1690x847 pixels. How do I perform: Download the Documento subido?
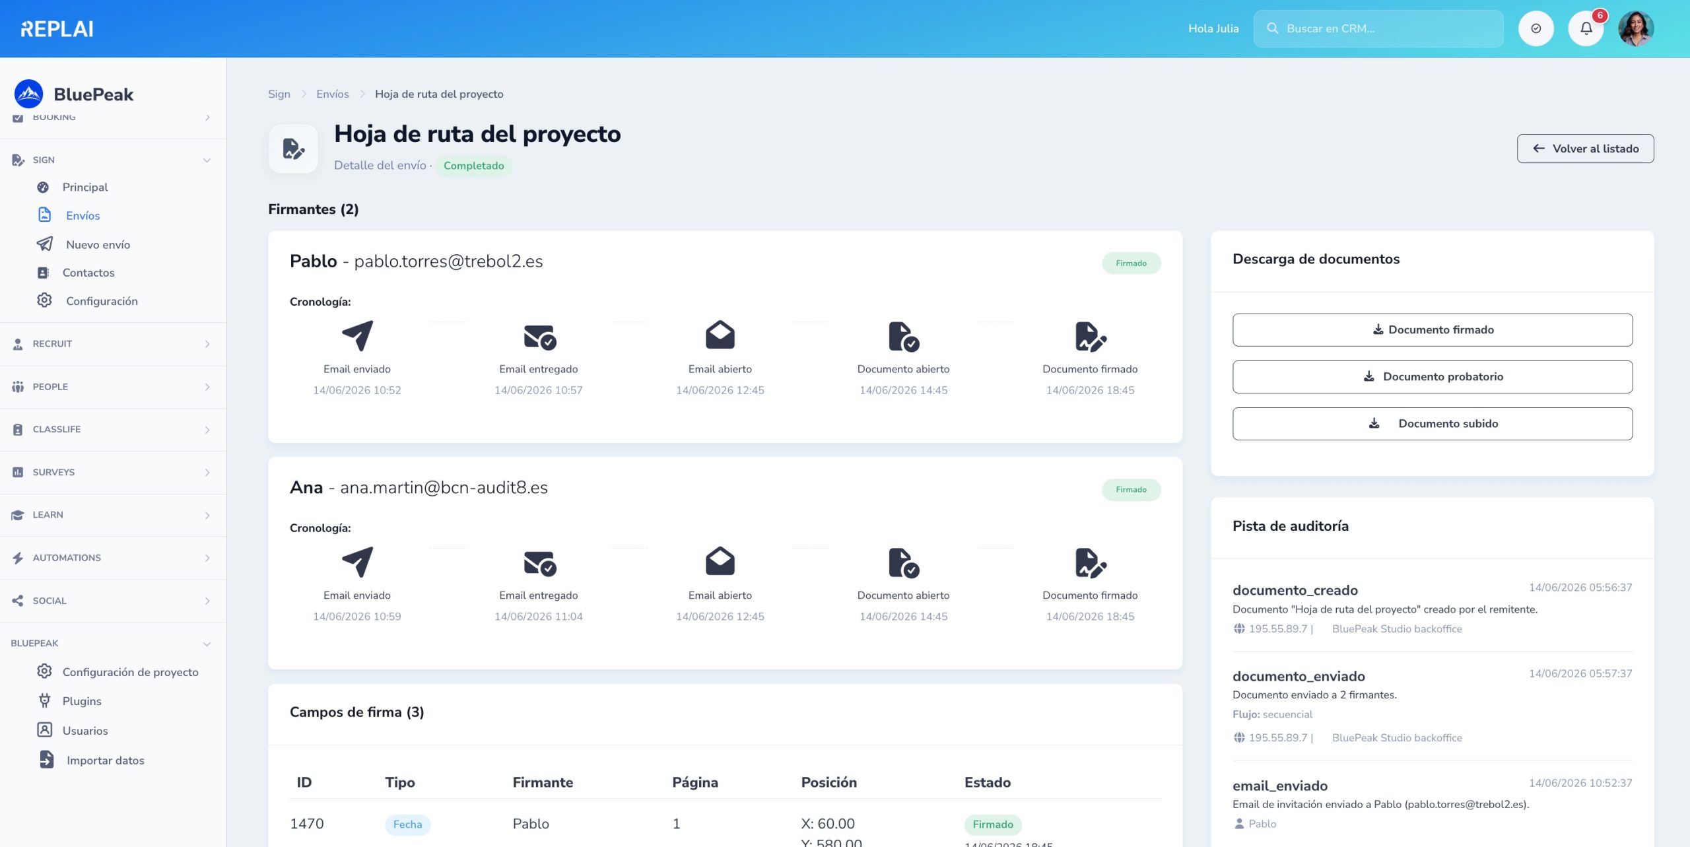pyautogui.click(x=1433, y=424)
